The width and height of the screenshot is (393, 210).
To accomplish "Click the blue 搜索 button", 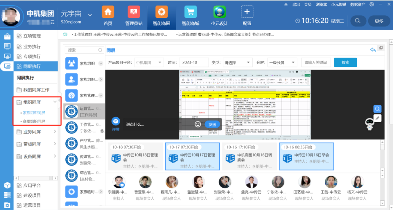I will [345, 63].
